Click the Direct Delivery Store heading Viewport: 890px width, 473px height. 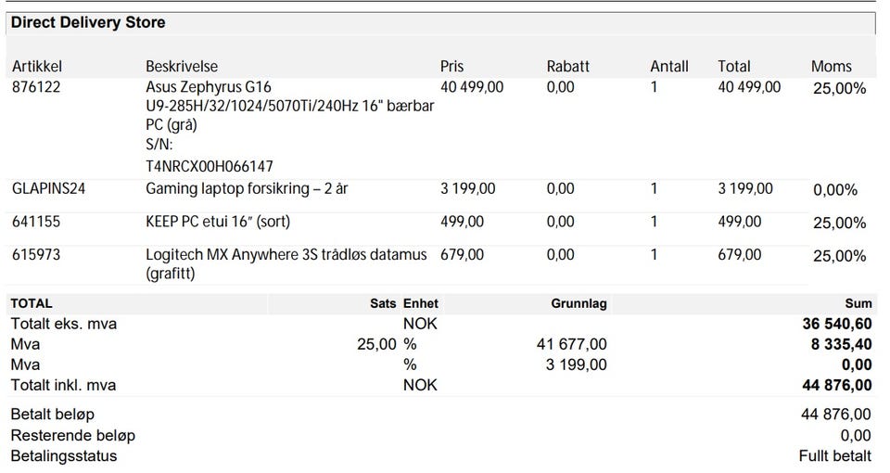click(x=88, y=22)
